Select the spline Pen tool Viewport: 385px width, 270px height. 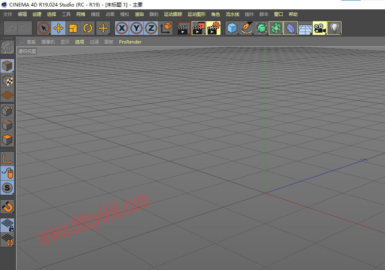(x=247, y=28)
